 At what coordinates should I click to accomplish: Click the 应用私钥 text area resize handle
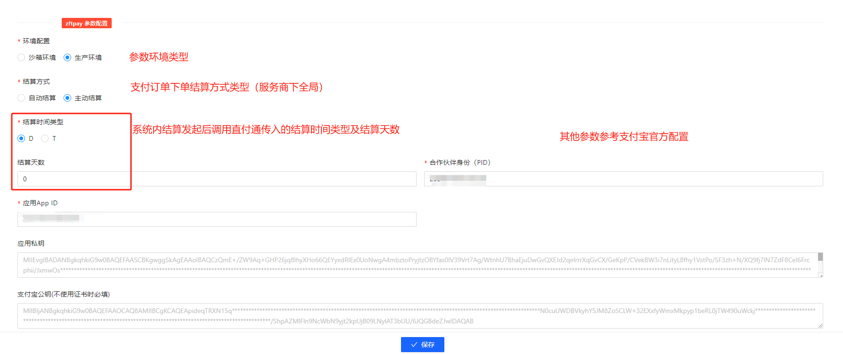[820, 275]
